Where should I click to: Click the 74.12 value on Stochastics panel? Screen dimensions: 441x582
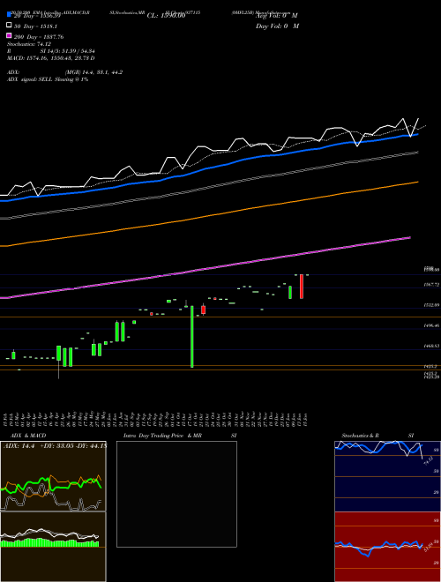coord(428,461)
